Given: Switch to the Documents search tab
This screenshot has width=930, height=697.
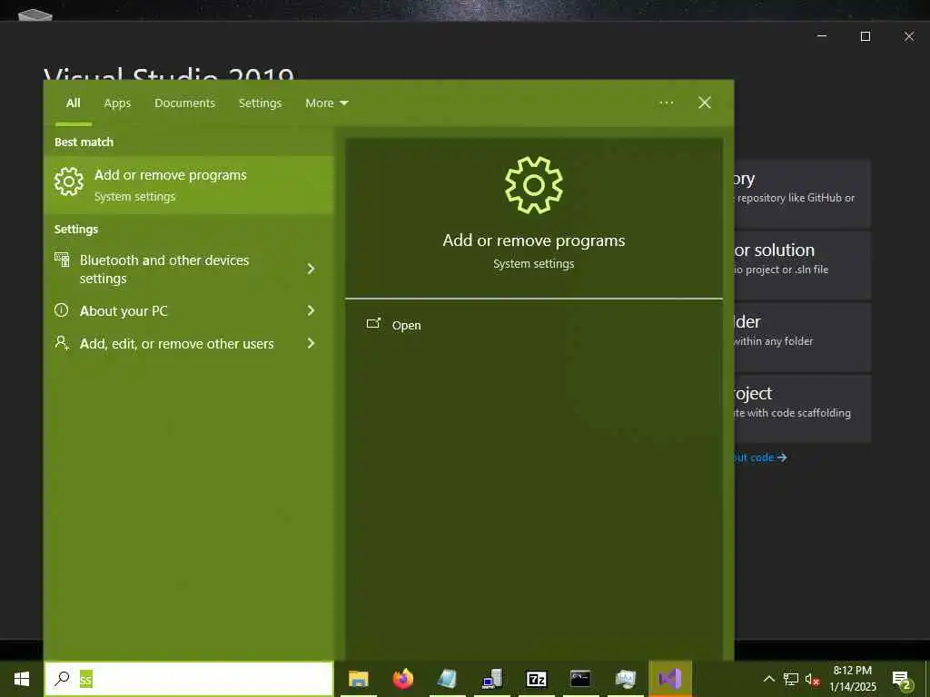Looking at the screenshot, I should point(184,103).
